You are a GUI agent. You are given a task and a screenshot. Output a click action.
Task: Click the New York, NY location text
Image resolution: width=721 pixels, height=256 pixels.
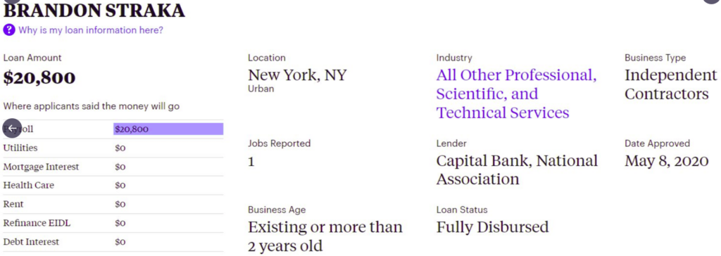click(x=297, y=75)
